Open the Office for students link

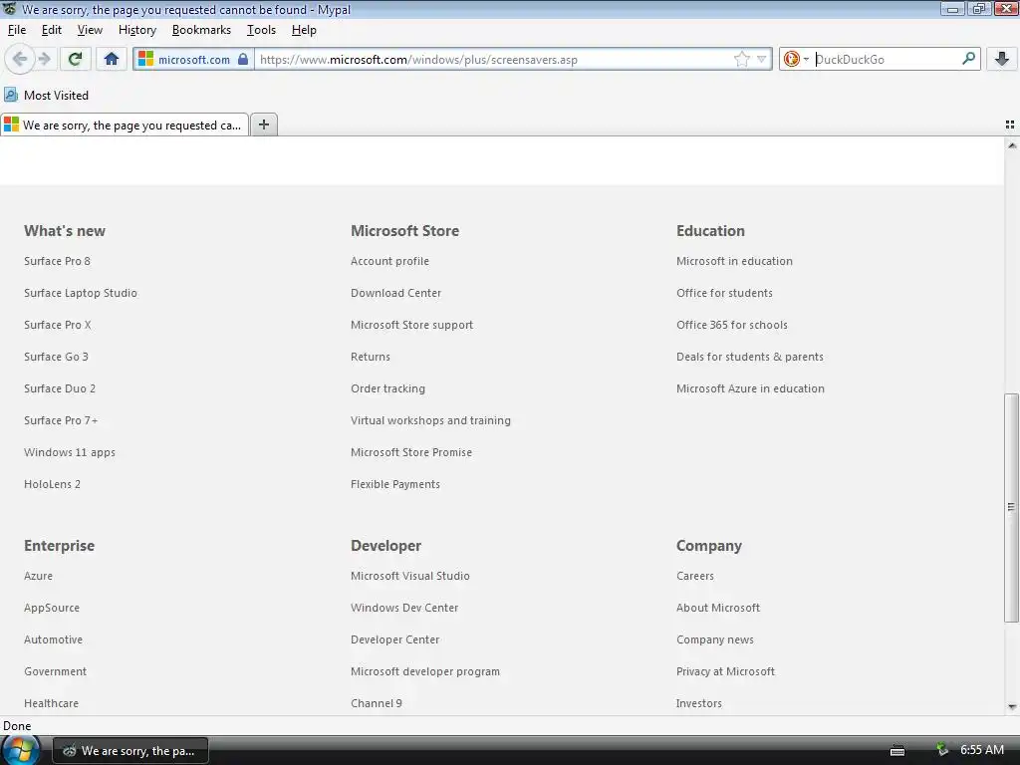click(724, 293)
